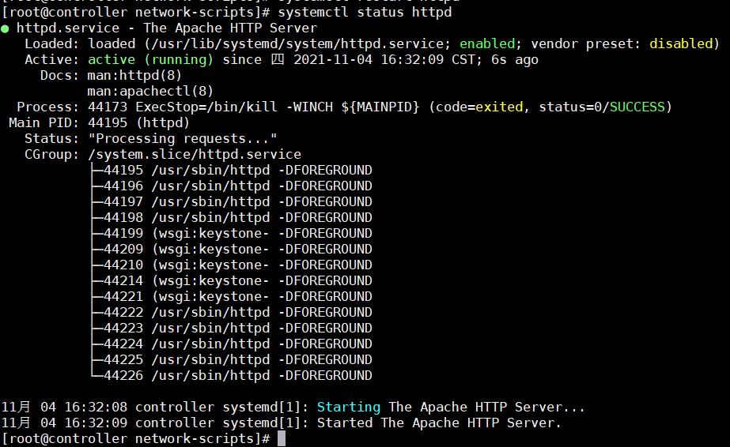The image size is (730, 447).
Task: Click the green SUCCESS status text
Action: [639, 107]
